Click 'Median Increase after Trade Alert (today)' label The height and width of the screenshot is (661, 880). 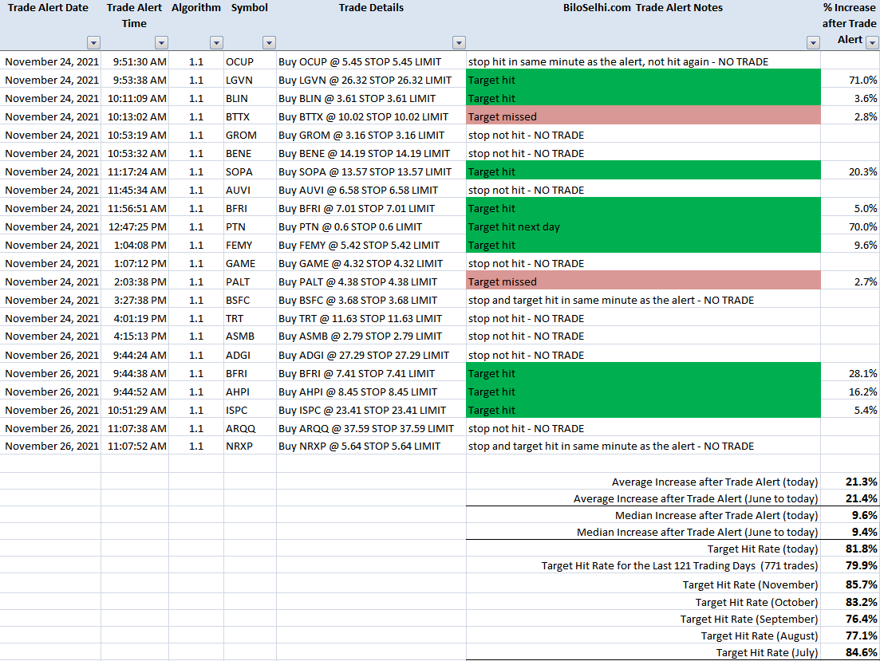(x=716, y=515)
